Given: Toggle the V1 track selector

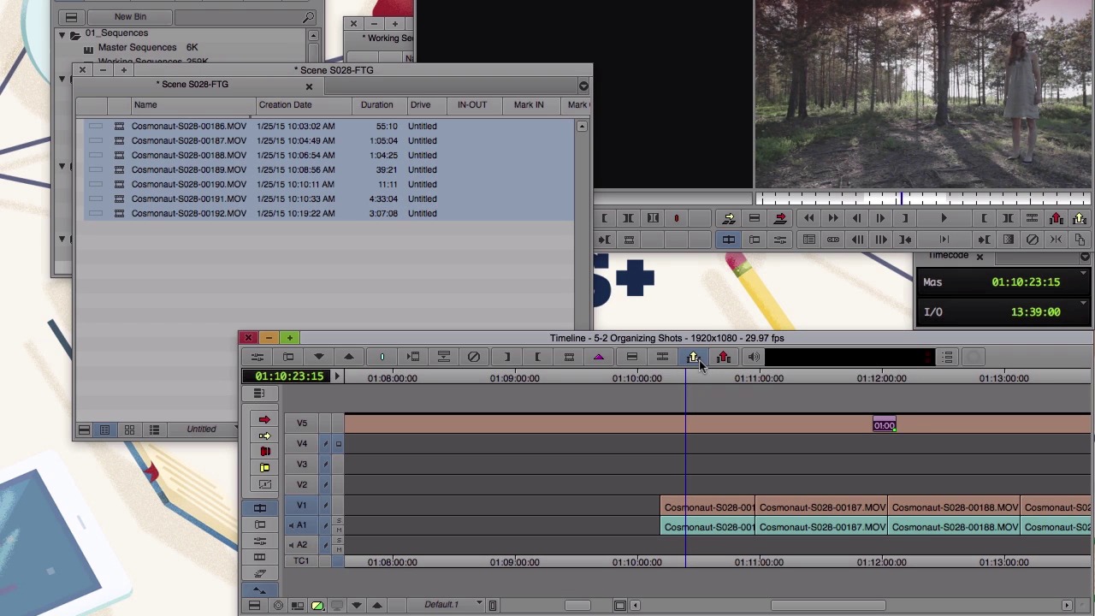Looking at the screenshot, I should [x=302, y=506].
